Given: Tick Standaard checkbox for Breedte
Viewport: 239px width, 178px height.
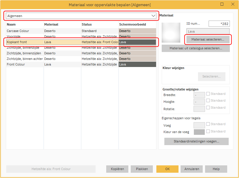Looking at the screenshot, I should (208, 94).
